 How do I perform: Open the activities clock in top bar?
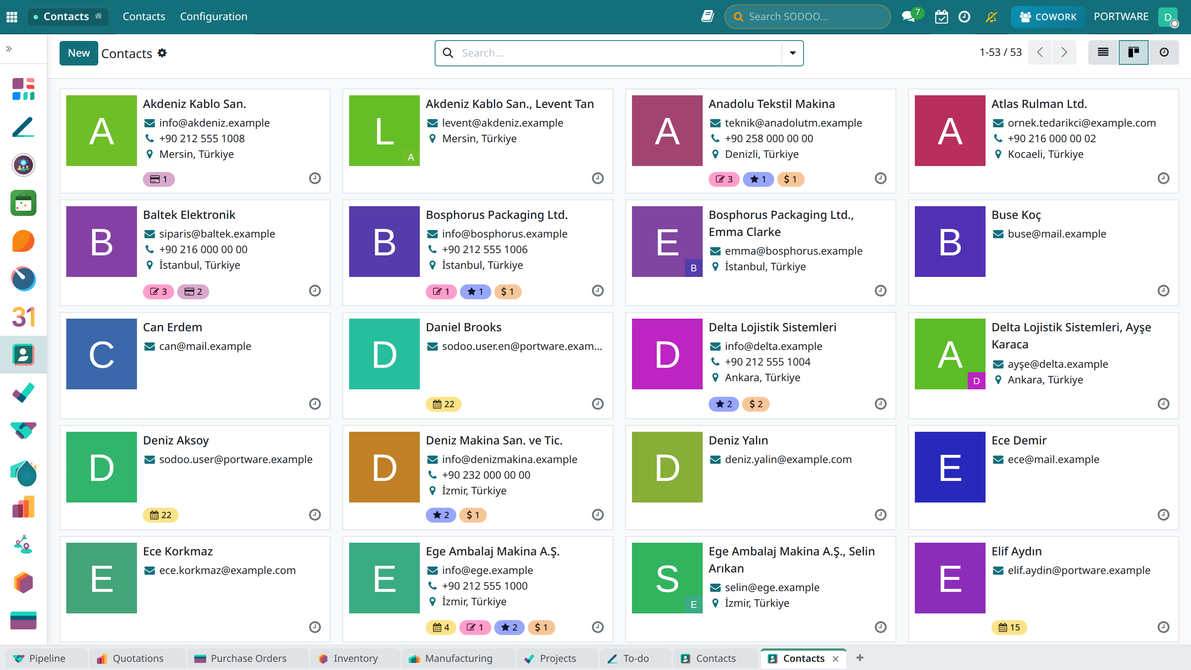click(x=964, y=17)
